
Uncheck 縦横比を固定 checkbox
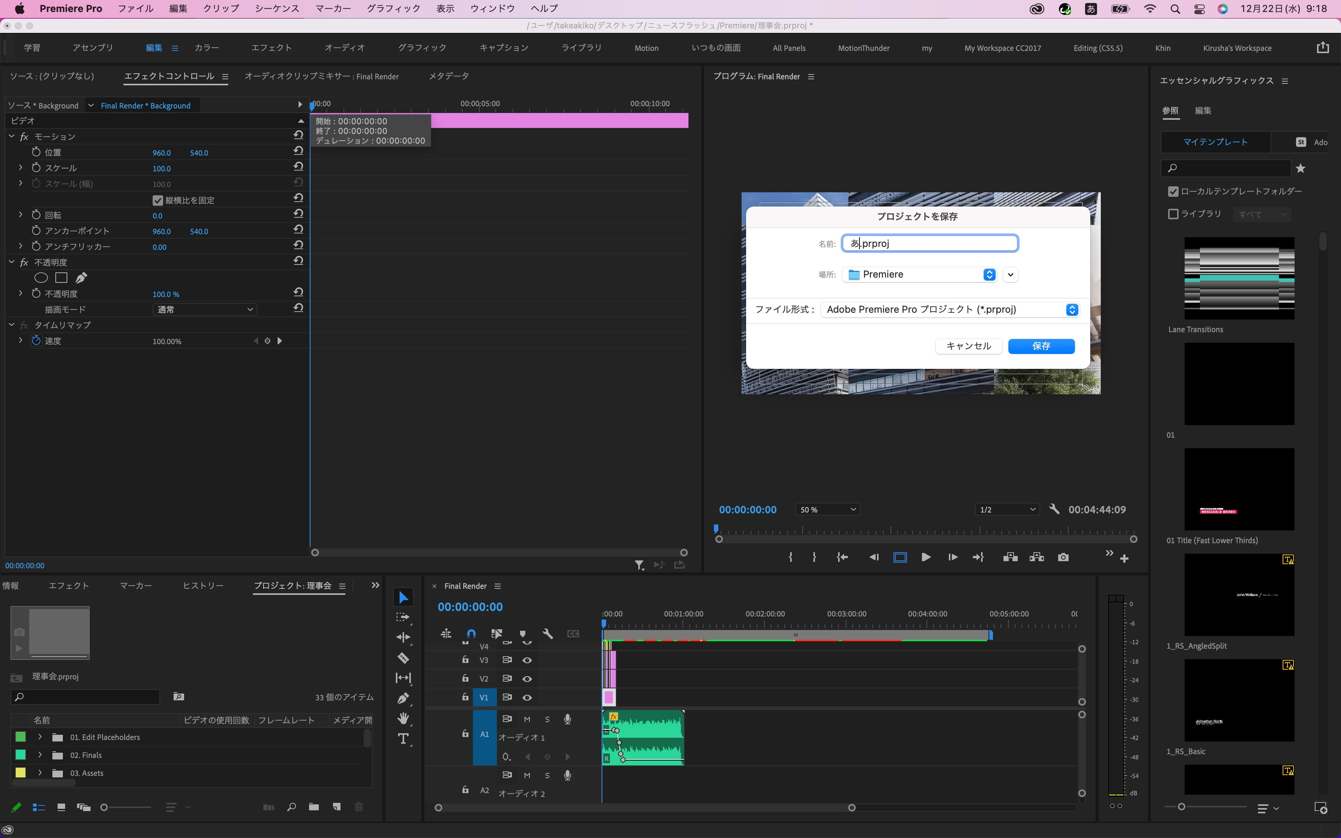click(158, 200)
